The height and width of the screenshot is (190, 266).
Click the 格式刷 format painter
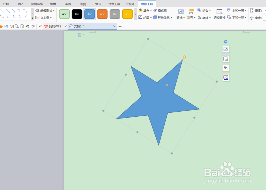point(160,11)
